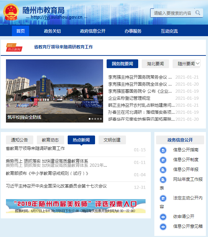Open 政府信息公开 in navigation bar
This screenshot has width=208, height=237.
click(93, 31)
